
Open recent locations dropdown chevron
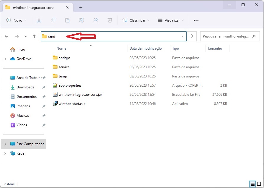click(26, 36)
